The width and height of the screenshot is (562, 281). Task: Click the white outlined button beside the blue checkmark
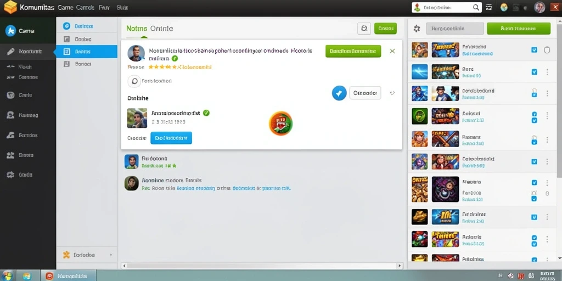[x=365, y=93]
